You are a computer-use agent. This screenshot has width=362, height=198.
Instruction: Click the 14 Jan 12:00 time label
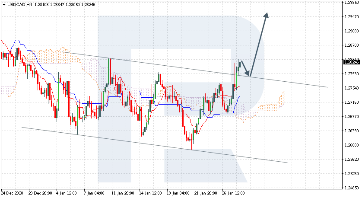(150, 193)
